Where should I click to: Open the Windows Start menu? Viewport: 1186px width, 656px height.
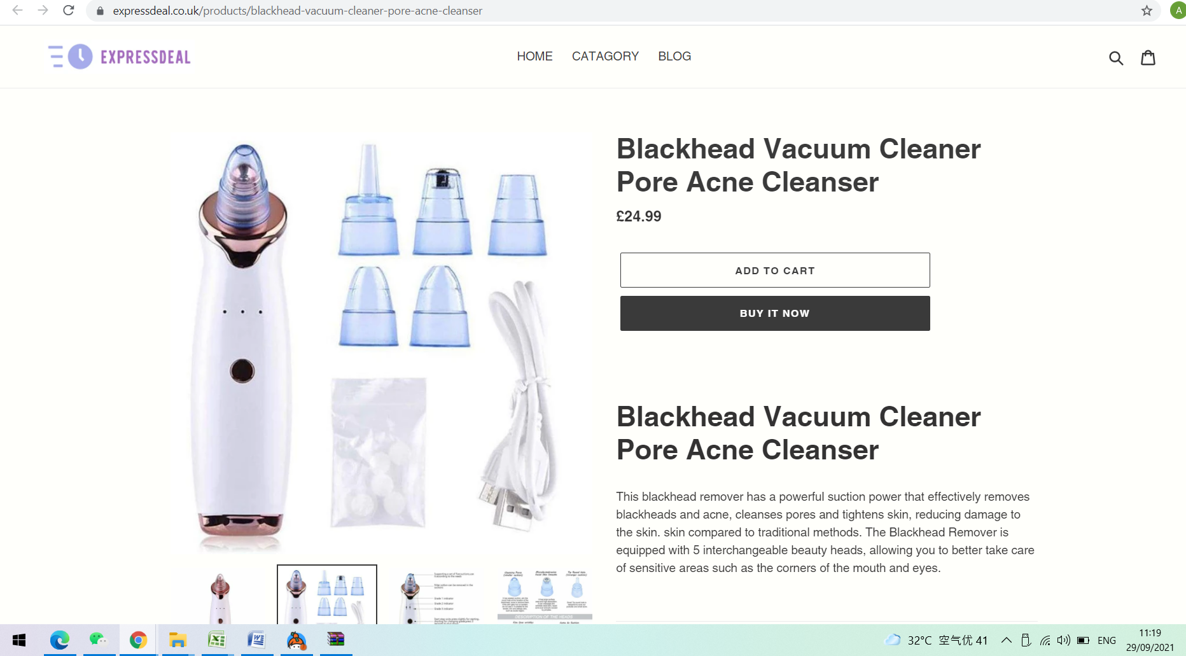click(19, 640)
